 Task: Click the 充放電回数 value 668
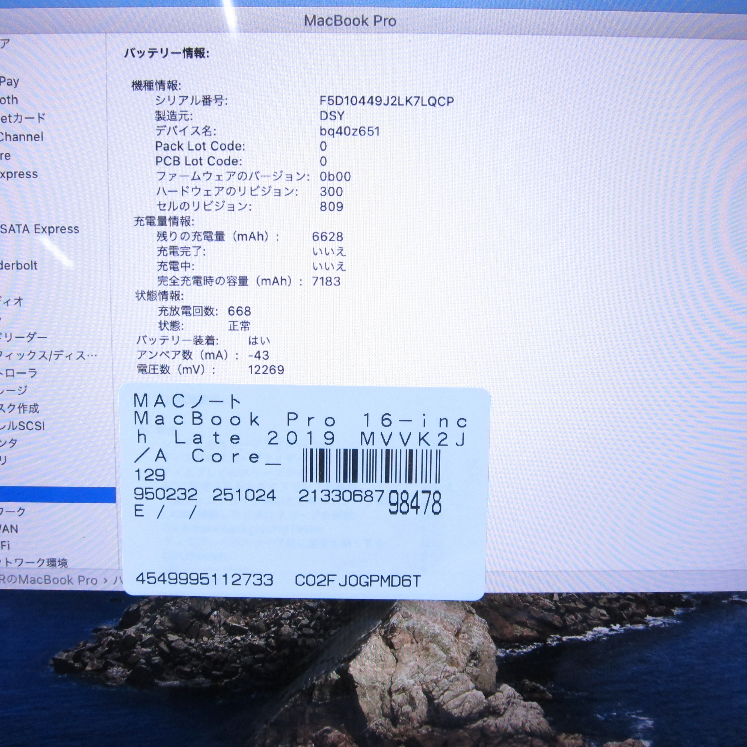point(239,311)
